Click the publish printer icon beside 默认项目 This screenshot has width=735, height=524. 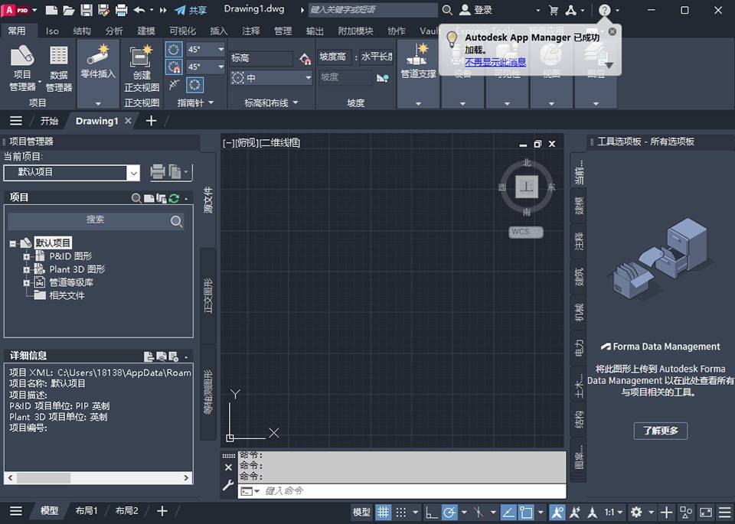coord(158,172)
